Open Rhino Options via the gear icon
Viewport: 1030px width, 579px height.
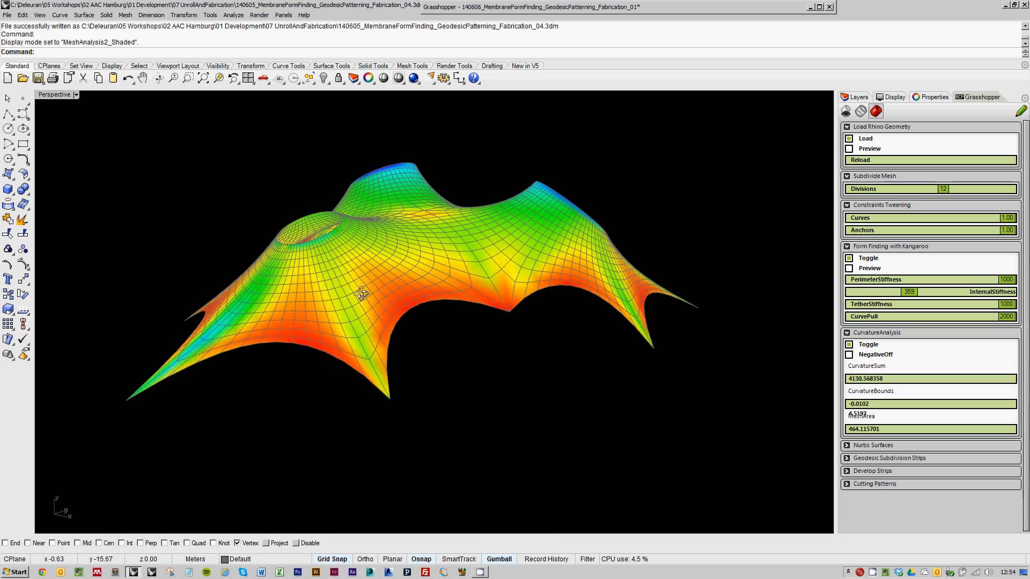[444, 78]
